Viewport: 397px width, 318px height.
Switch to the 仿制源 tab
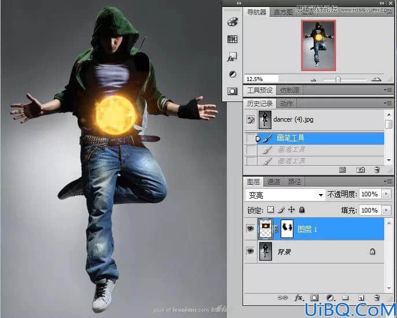coord(289,90)
